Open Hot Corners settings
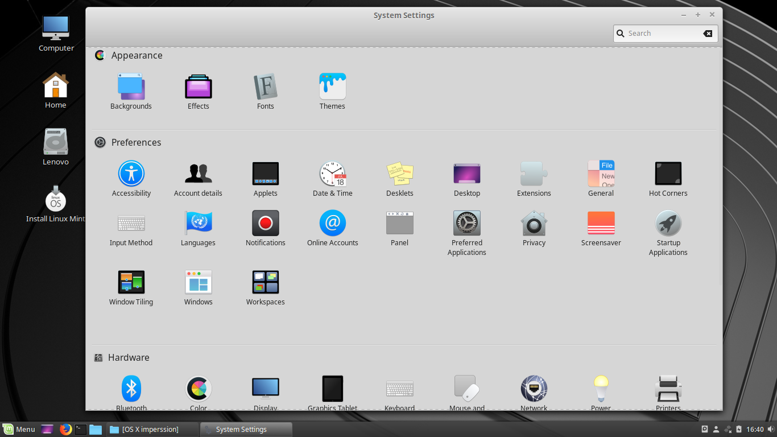The height and width of the screenshot is (437, 777). 668,179
